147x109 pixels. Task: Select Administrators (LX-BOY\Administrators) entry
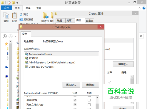[x=61, y=62]
